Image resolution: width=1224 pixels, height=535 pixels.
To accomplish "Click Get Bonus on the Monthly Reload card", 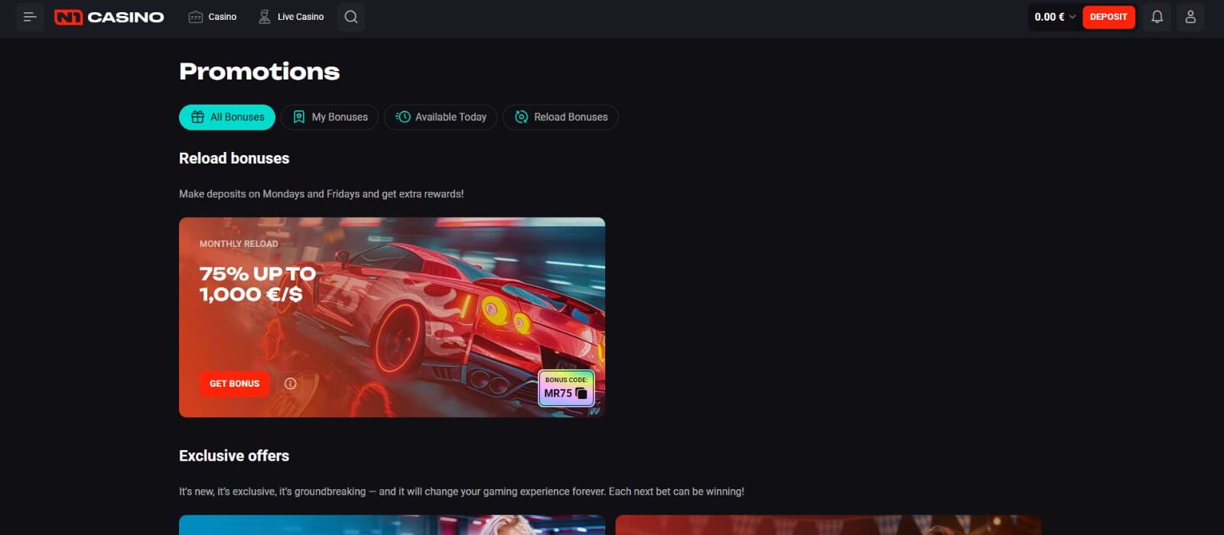I will tap(234, 384).
